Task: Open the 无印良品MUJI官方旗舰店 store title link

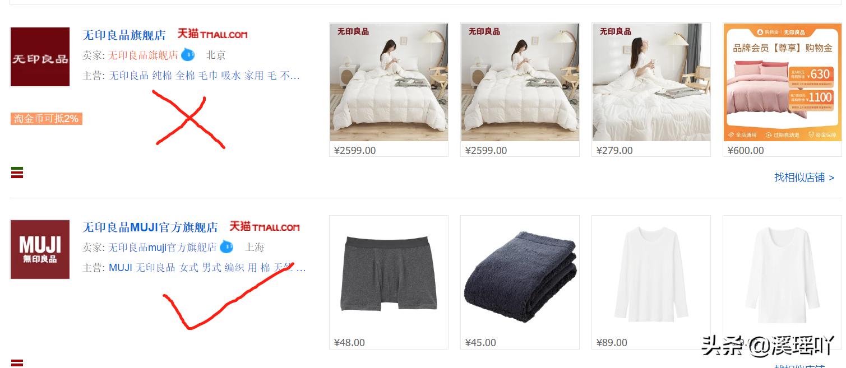Action: tap(150, 227)
